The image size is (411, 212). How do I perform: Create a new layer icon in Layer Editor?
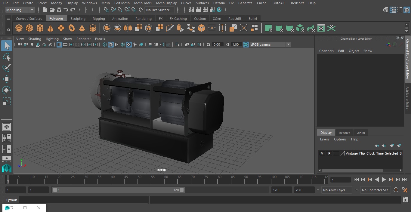click(392, 146)
